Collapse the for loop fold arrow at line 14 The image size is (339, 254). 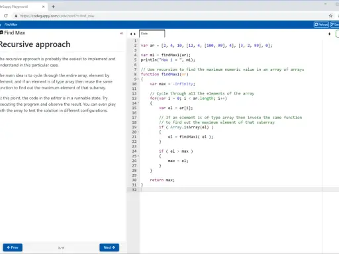coord(138,103)
